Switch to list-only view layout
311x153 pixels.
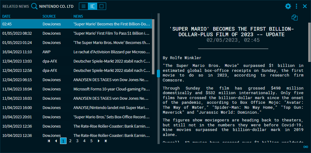84,6
